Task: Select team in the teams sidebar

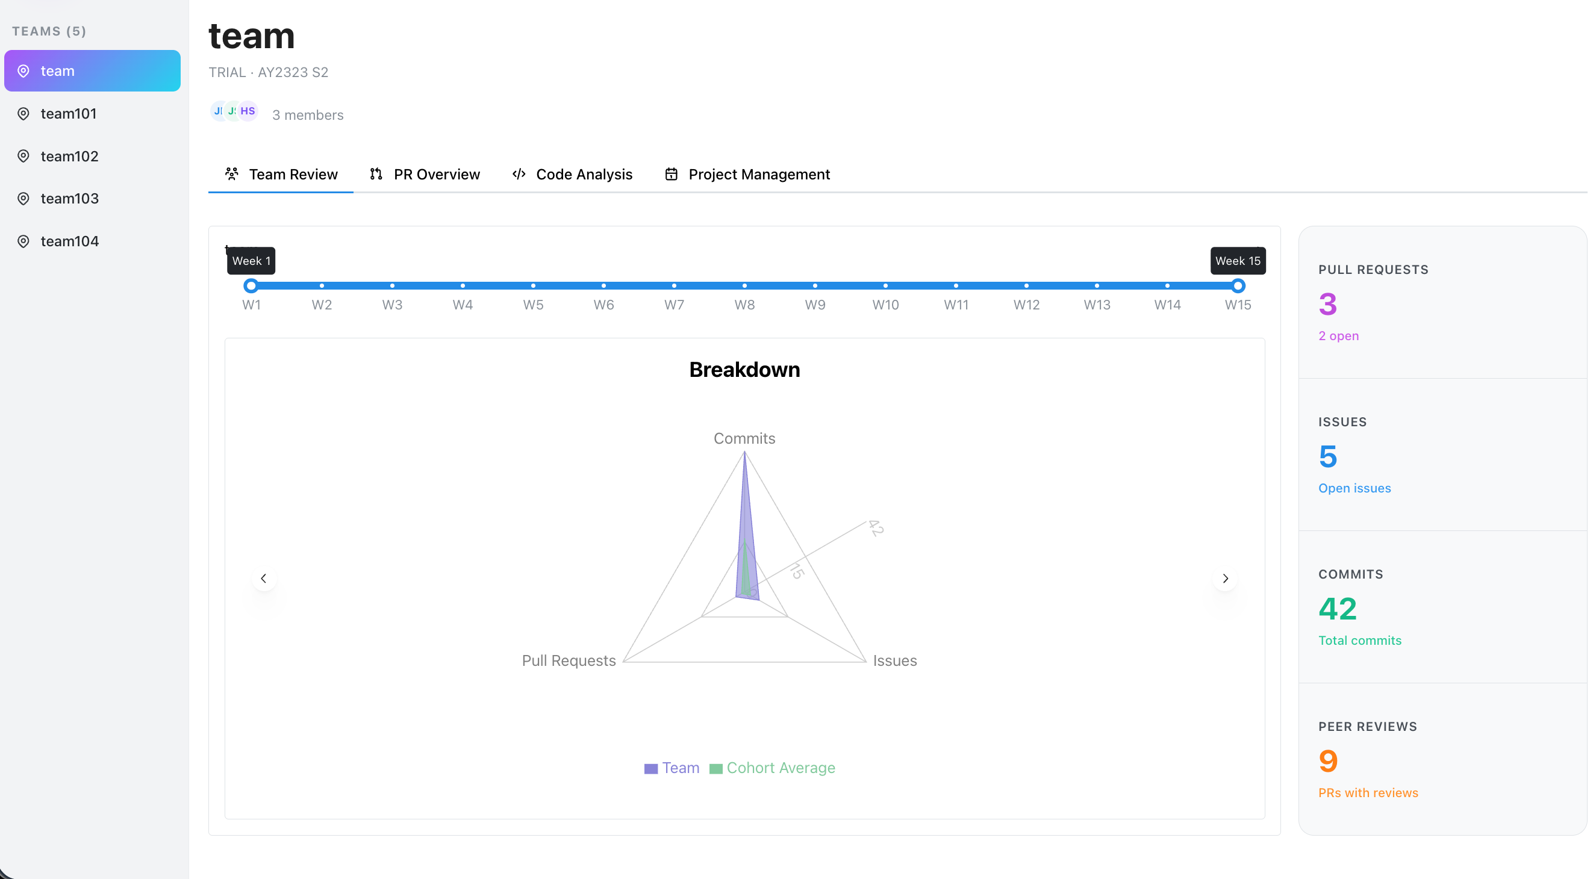Action: (x=92, y=70)
